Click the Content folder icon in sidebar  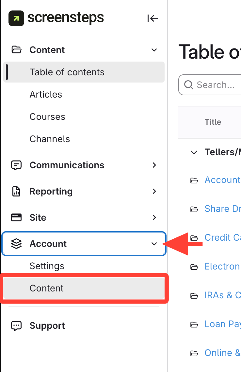click(16, 50)
